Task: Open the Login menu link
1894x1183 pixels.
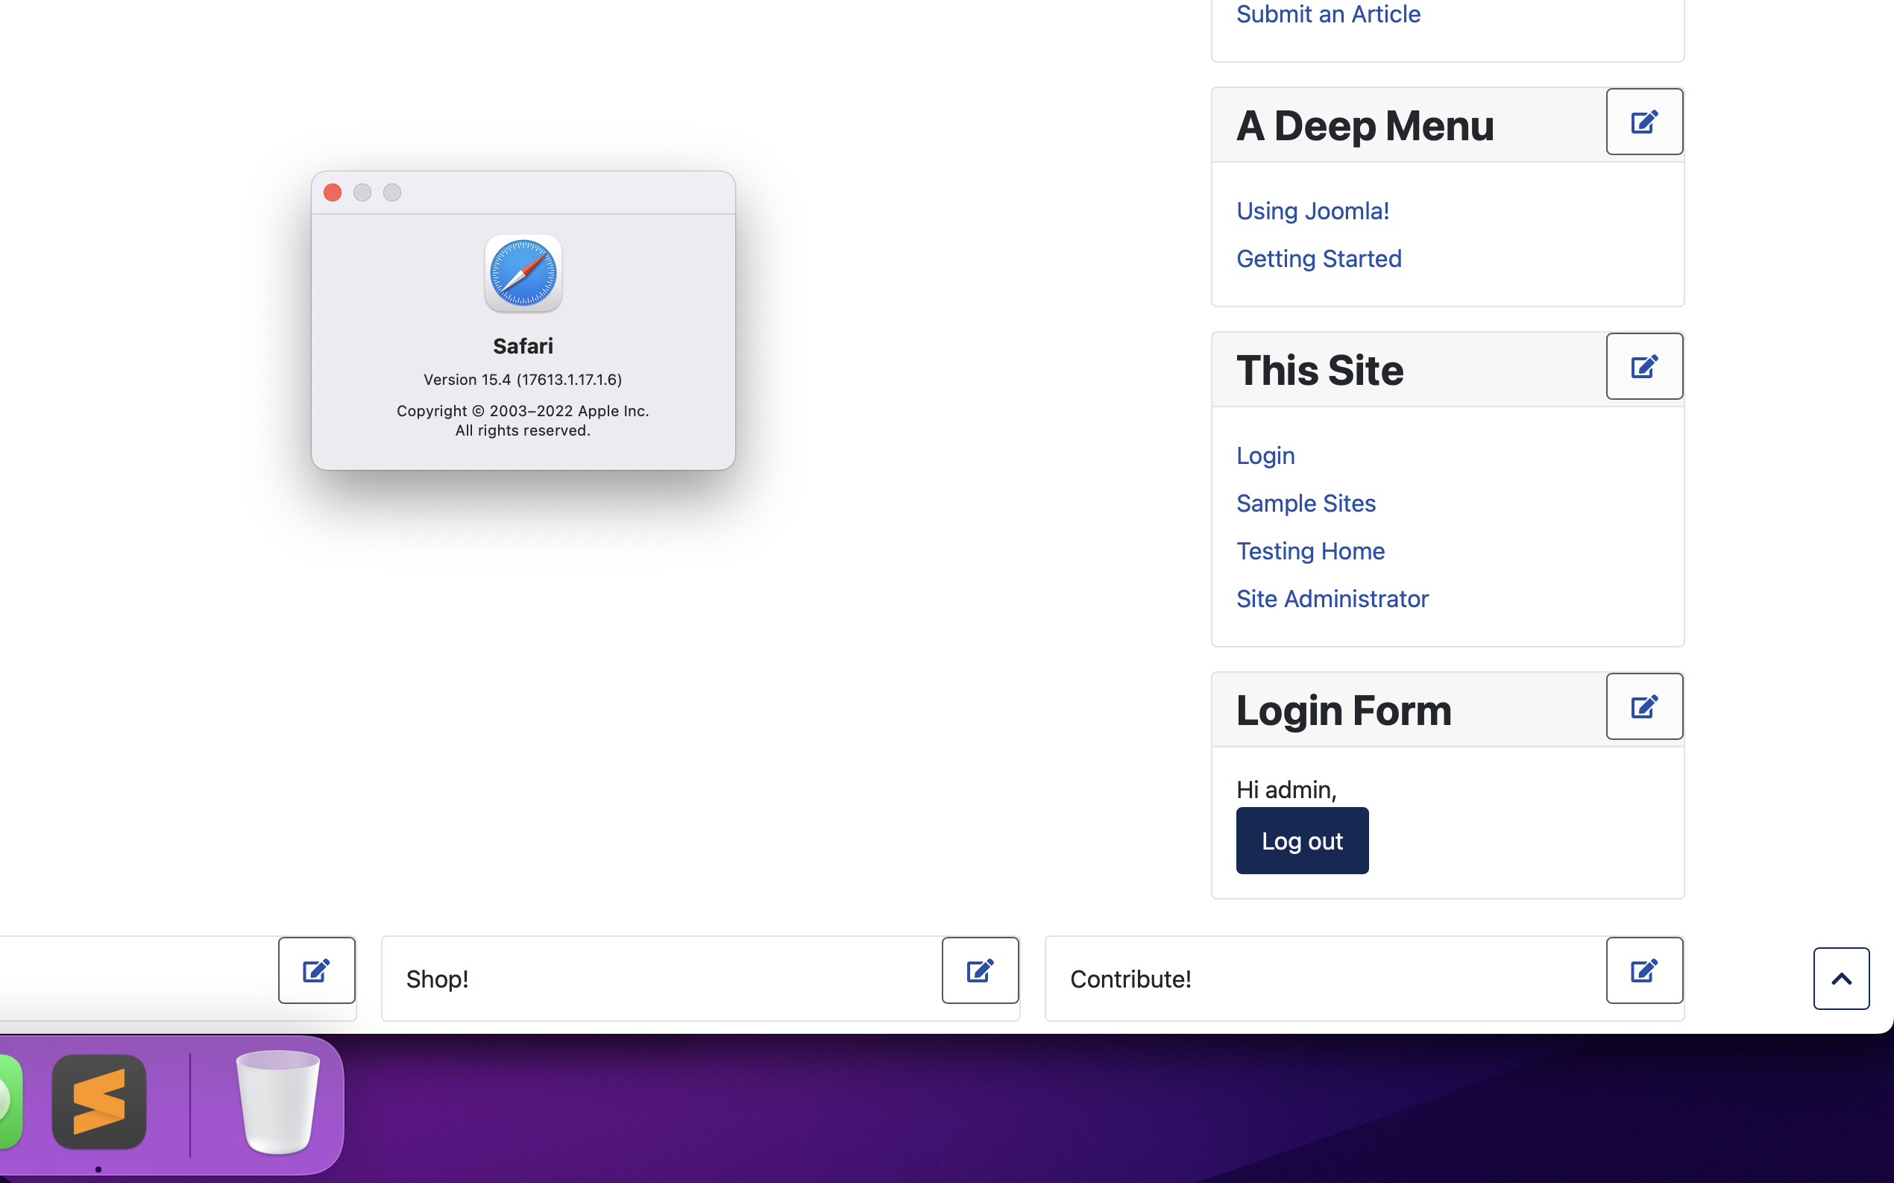Action: (x=1265, y=455)
